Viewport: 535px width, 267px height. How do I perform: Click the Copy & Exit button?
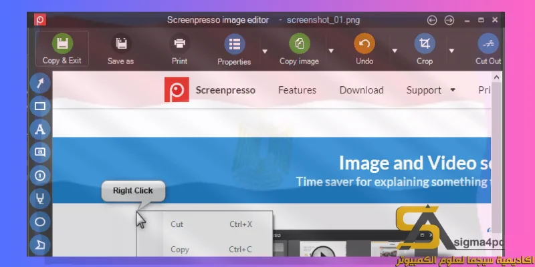[x=62, y=49]
